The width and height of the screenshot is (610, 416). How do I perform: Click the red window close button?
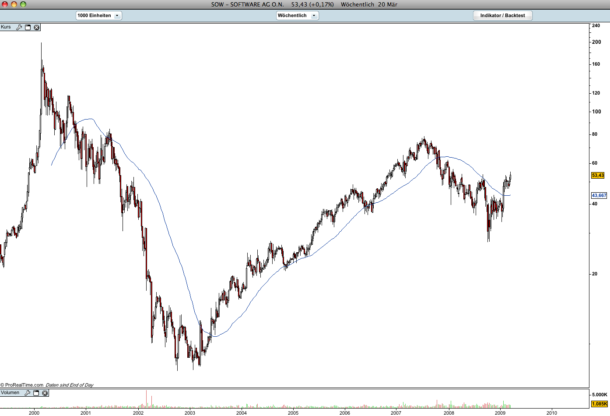(x=4, y=4)
